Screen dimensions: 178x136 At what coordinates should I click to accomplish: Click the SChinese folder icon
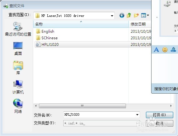click(x=38, y=38)
